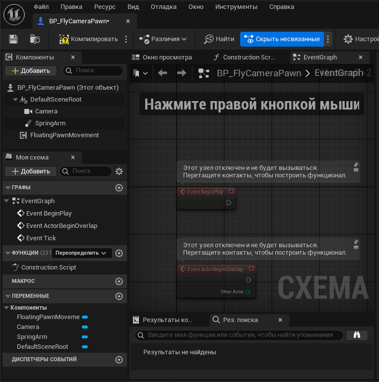
Task: Run search with the binoculars button
Action: click(x=357, y=335)
